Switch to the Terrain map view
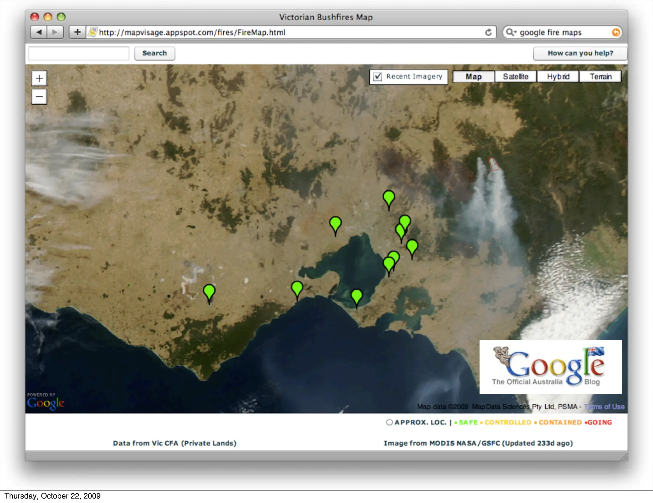Image resolution: width=653 pixels, height=503 pixels. 600,77
